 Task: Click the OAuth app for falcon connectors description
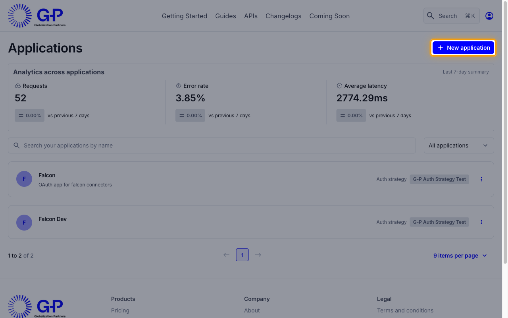75,185
